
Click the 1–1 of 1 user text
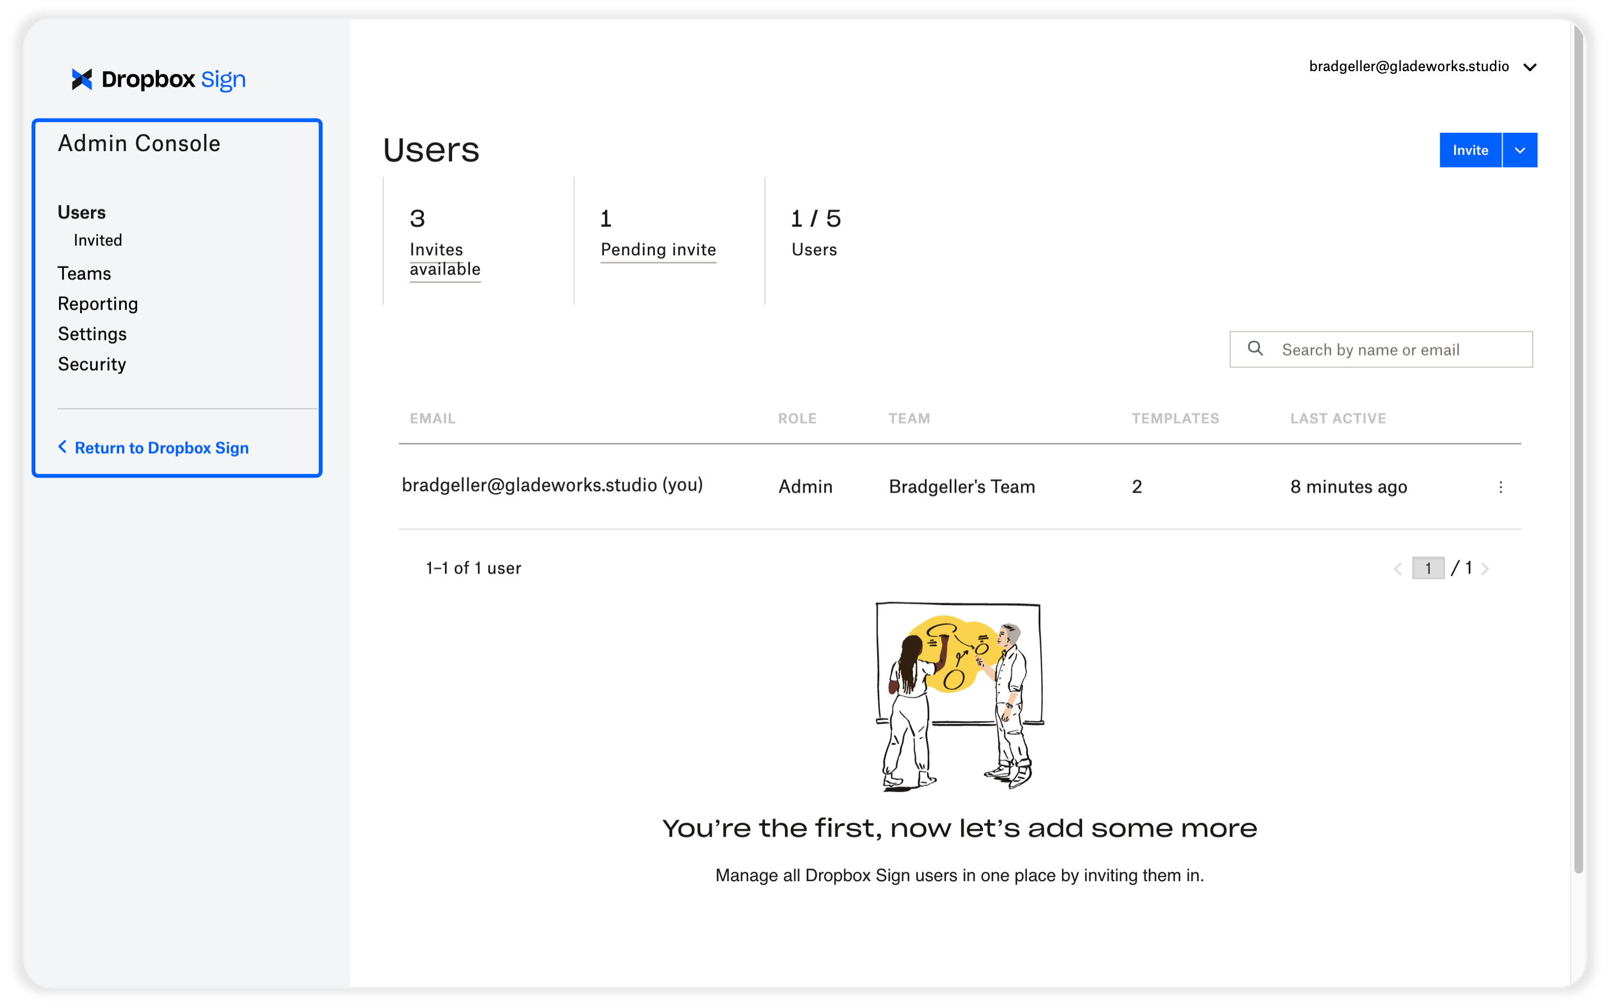pos(473,568)
